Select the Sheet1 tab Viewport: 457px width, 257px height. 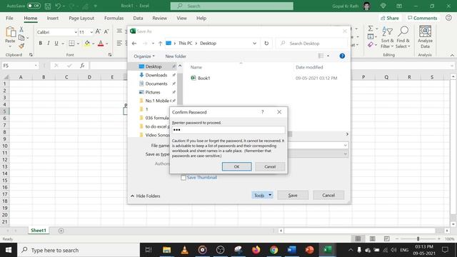[39, 230]
